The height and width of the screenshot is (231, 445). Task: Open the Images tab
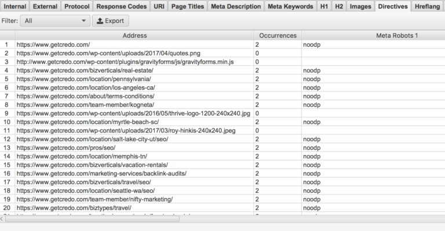360,6
